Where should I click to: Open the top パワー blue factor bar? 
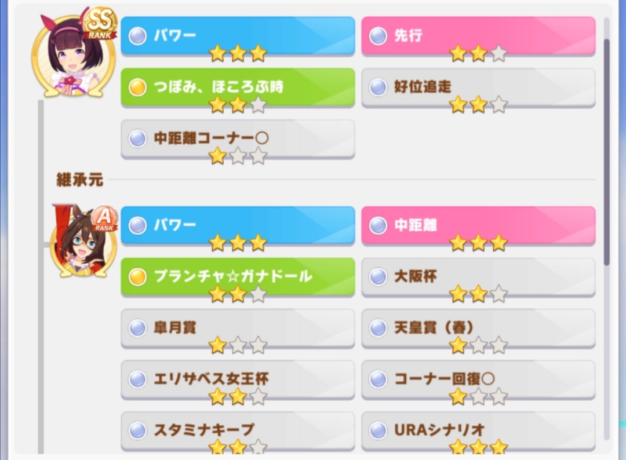238,36
